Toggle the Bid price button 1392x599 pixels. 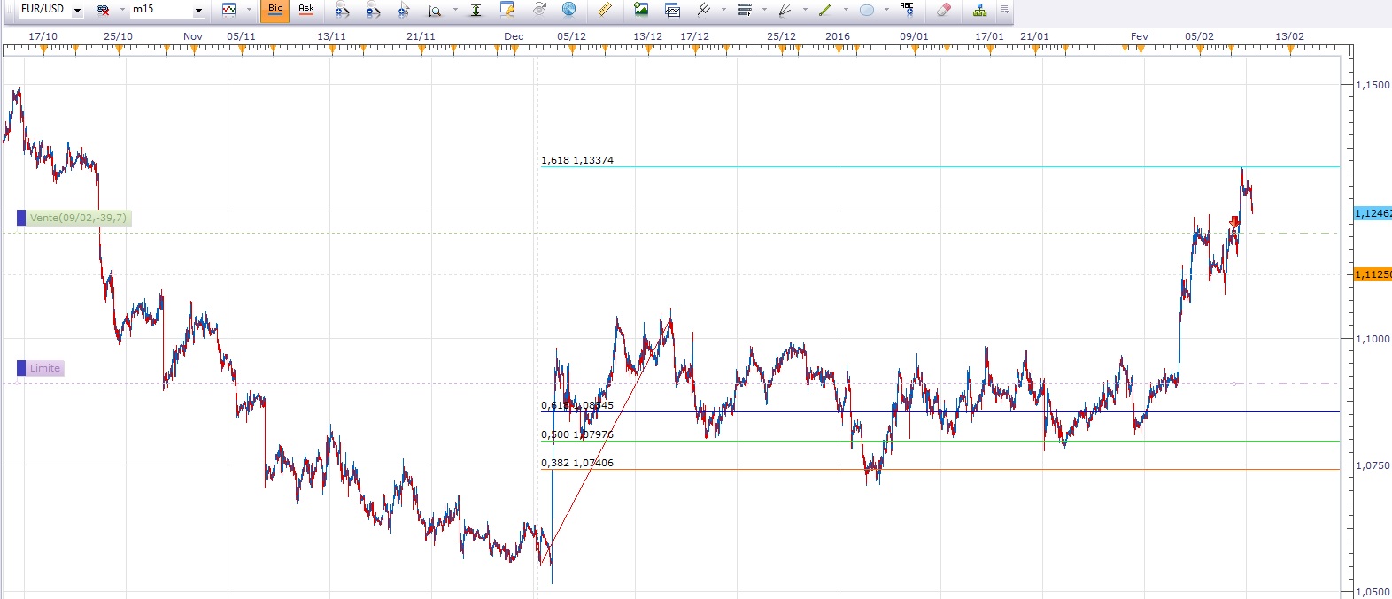(x=275, y=10)
